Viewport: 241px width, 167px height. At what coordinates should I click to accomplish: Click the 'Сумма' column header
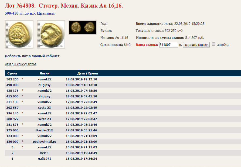click(12, 73)
